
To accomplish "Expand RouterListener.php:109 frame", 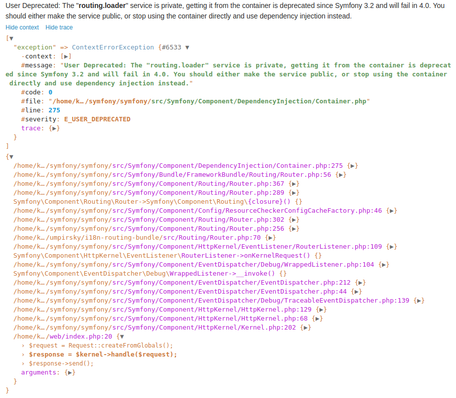I will click(392, 247).
